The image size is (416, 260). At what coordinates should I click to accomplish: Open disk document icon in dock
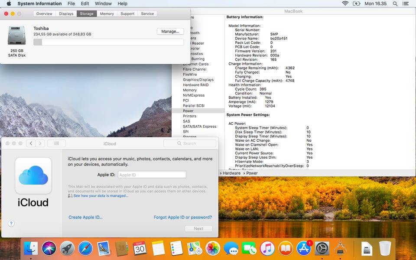[x=367, y=249]
